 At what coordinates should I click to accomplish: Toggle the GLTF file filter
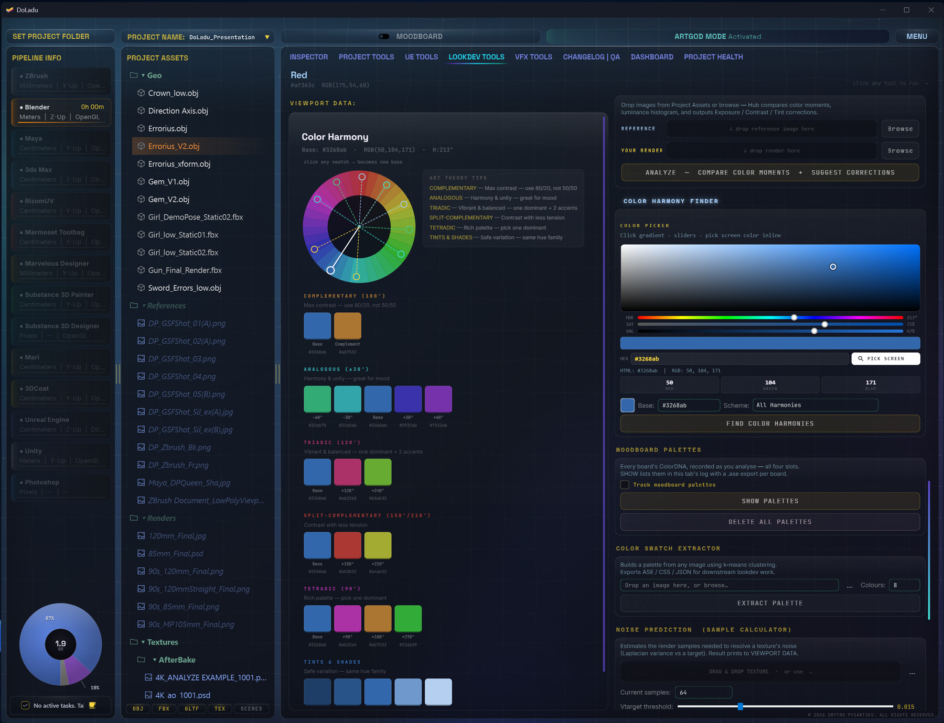pyautogui.click(x=192, y=709)
